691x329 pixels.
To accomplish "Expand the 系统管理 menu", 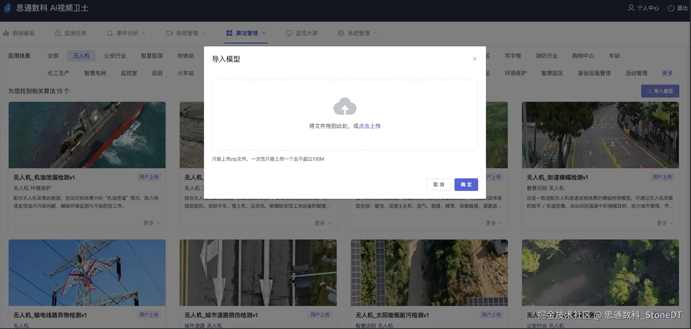I will pyautogui.click(x=357, y=33).
